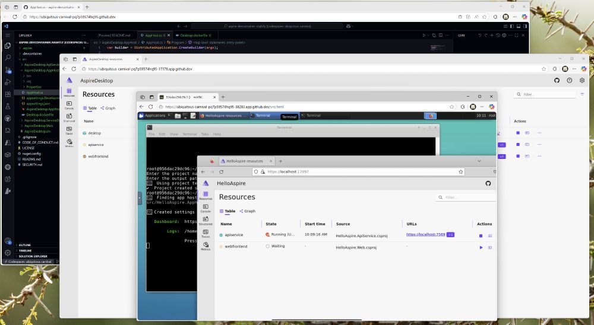Click the +1 URLs badge for apiservice in HelloAspire
The image size is (594, 325).
[450, 235]
